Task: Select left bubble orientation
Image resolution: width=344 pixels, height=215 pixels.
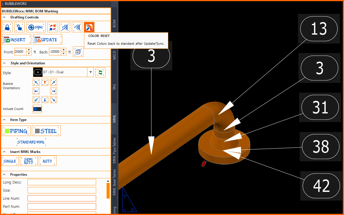Action: coord(36,91)
